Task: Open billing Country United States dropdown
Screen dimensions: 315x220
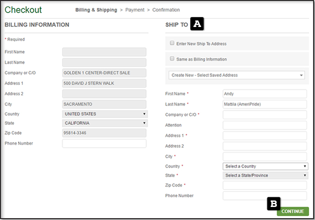Action: 105,114
